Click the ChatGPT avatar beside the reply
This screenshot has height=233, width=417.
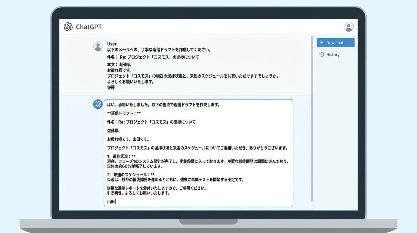coord(98,104)
